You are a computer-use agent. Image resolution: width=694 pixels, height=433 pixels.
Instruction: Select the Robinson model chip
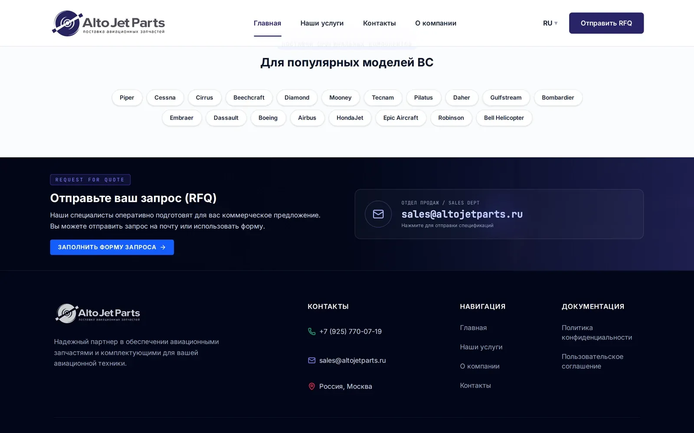point(451,118)
